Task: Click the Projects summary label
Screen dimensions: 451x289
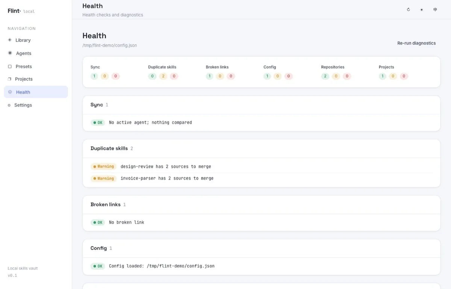Action: 386,67
